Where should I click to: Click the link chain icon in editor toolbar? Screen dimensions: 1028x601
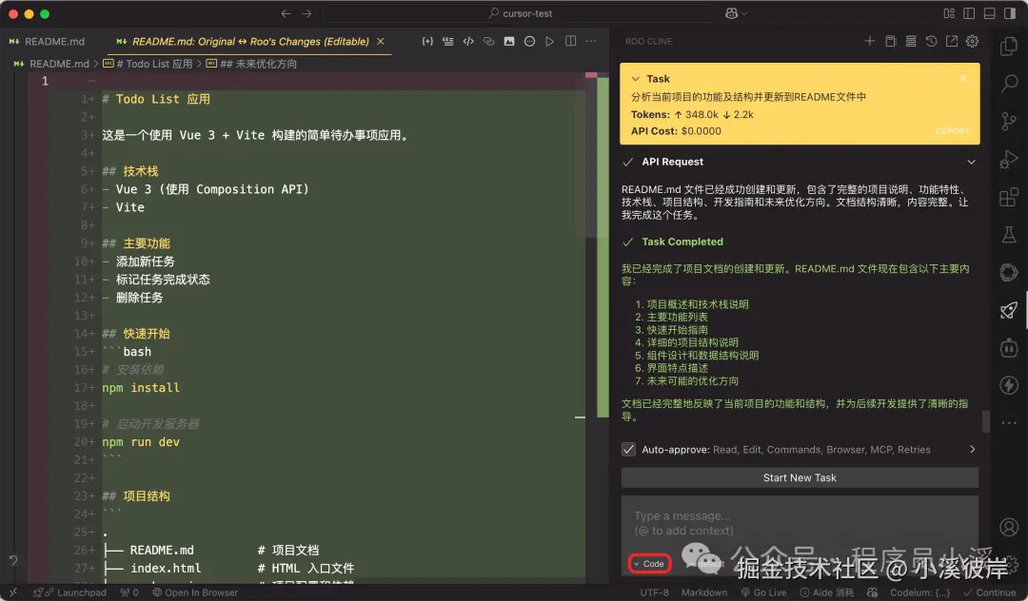(488, 41)
